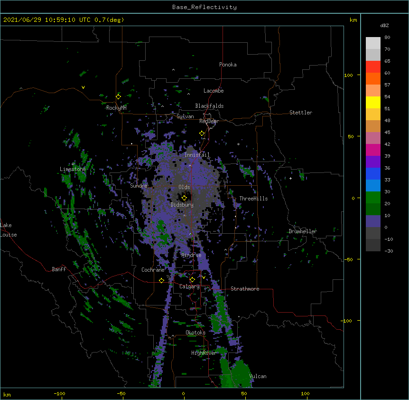
Task: Pick the yellow 54-51 dBZ legend swatch
Action: click(x=373, y=102)
